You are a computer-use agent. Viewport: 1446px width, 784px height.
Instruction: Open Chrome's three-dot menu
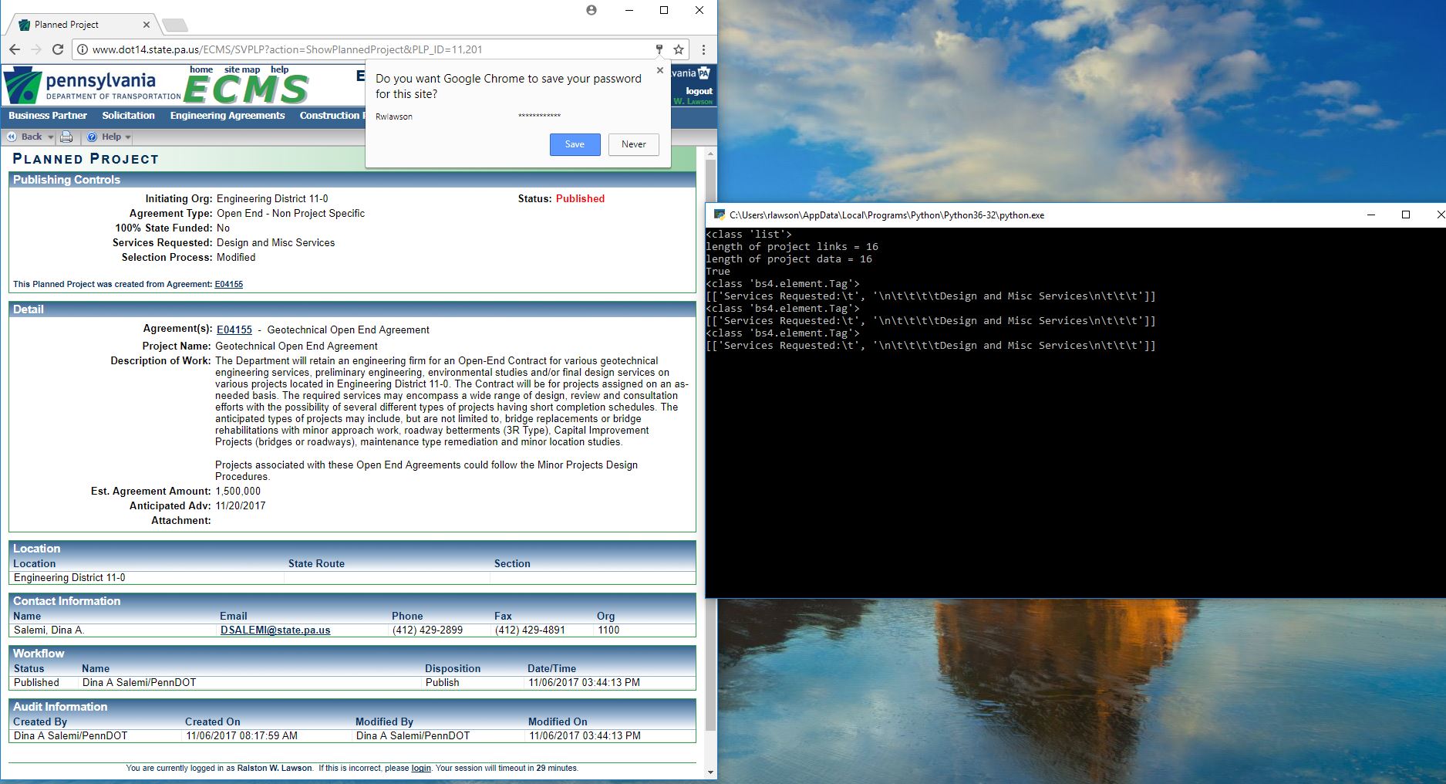pyautogui.click(x=703, y=49)
